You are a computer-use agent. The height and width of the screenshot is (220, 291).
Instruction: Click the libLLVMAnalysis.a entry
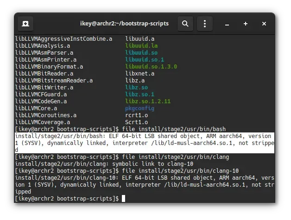(43, 46)
